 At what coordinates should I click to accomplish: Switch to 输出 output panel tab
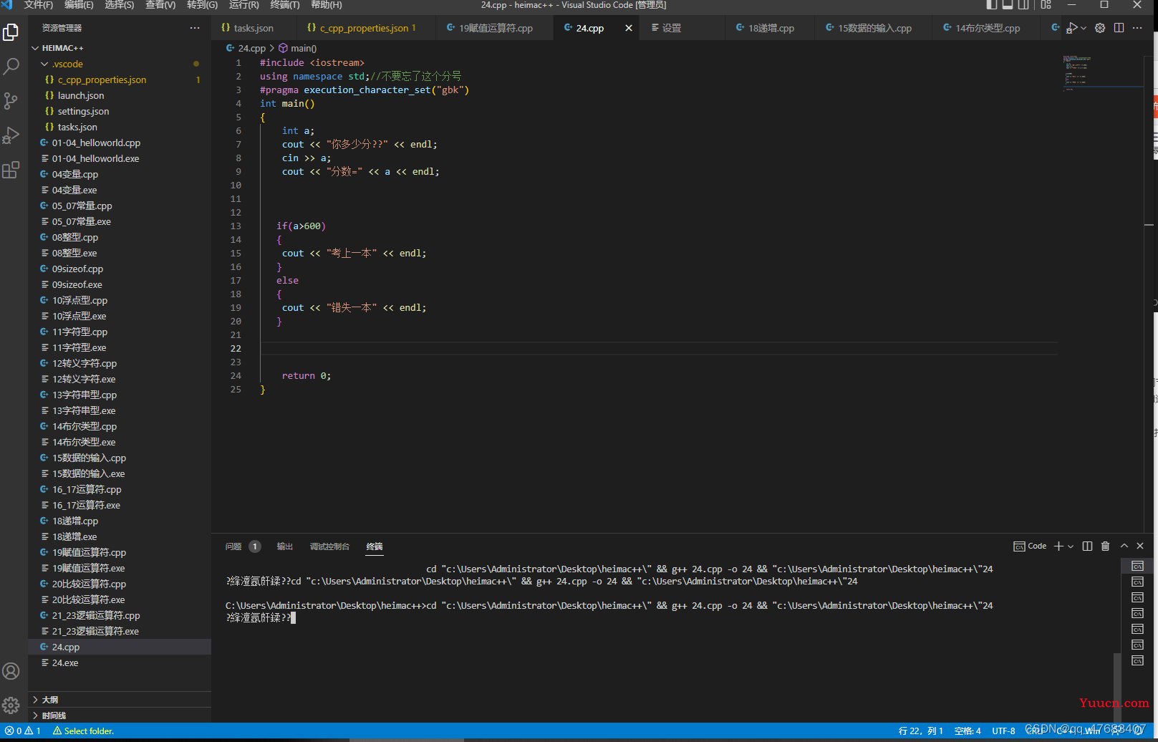tap(285, 546)
